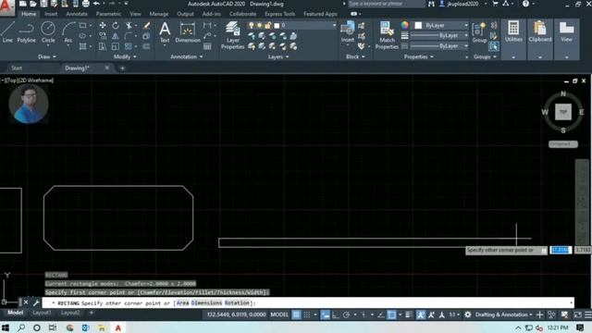This screenshot has width=592, height=333.
Task: Select the Arc tool
Action: 68,32
